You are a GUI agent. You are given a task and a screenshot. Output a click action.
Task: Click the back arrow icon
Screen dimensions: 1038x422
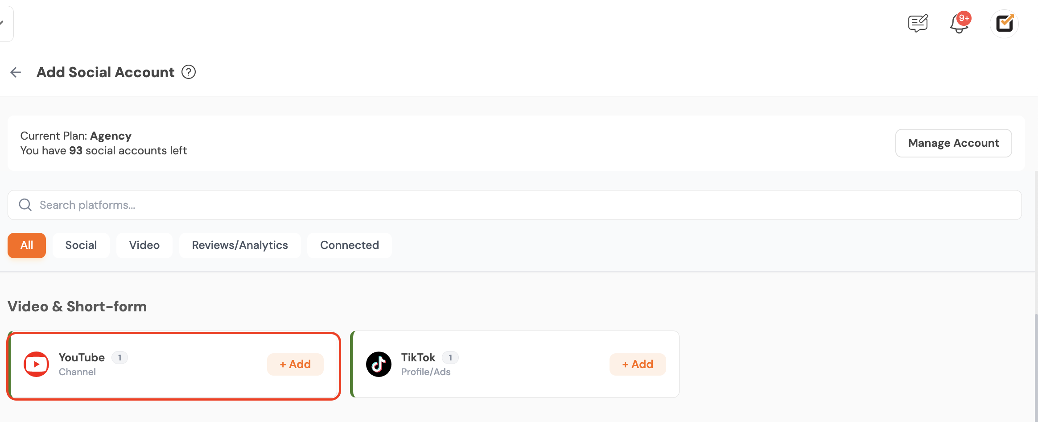(x=16, y=72)
